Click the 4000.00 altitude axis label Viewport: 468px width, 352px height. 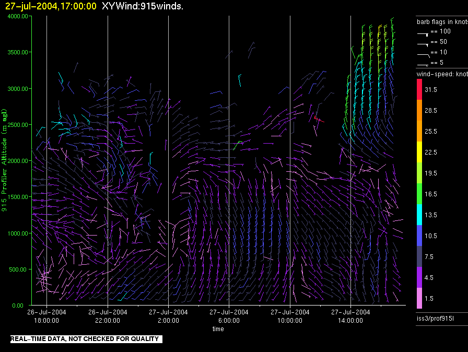coord(18,16)
